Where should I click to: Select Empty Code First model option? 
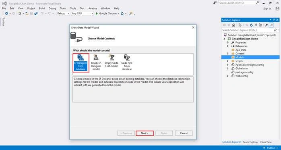(x=111, y=61)
